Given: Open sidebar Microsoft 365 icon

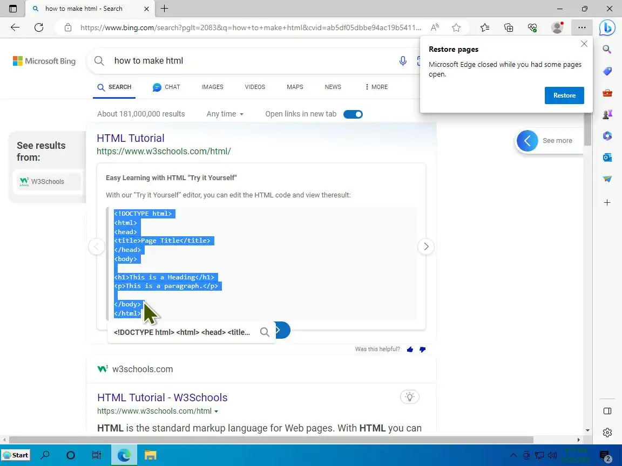Looking at the screenshot, I should coord(607,136).
